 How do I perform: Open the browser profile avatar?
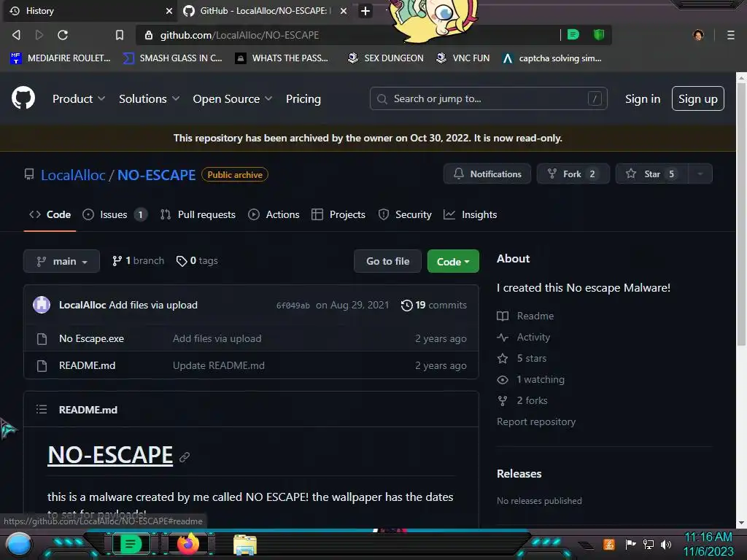698,35
